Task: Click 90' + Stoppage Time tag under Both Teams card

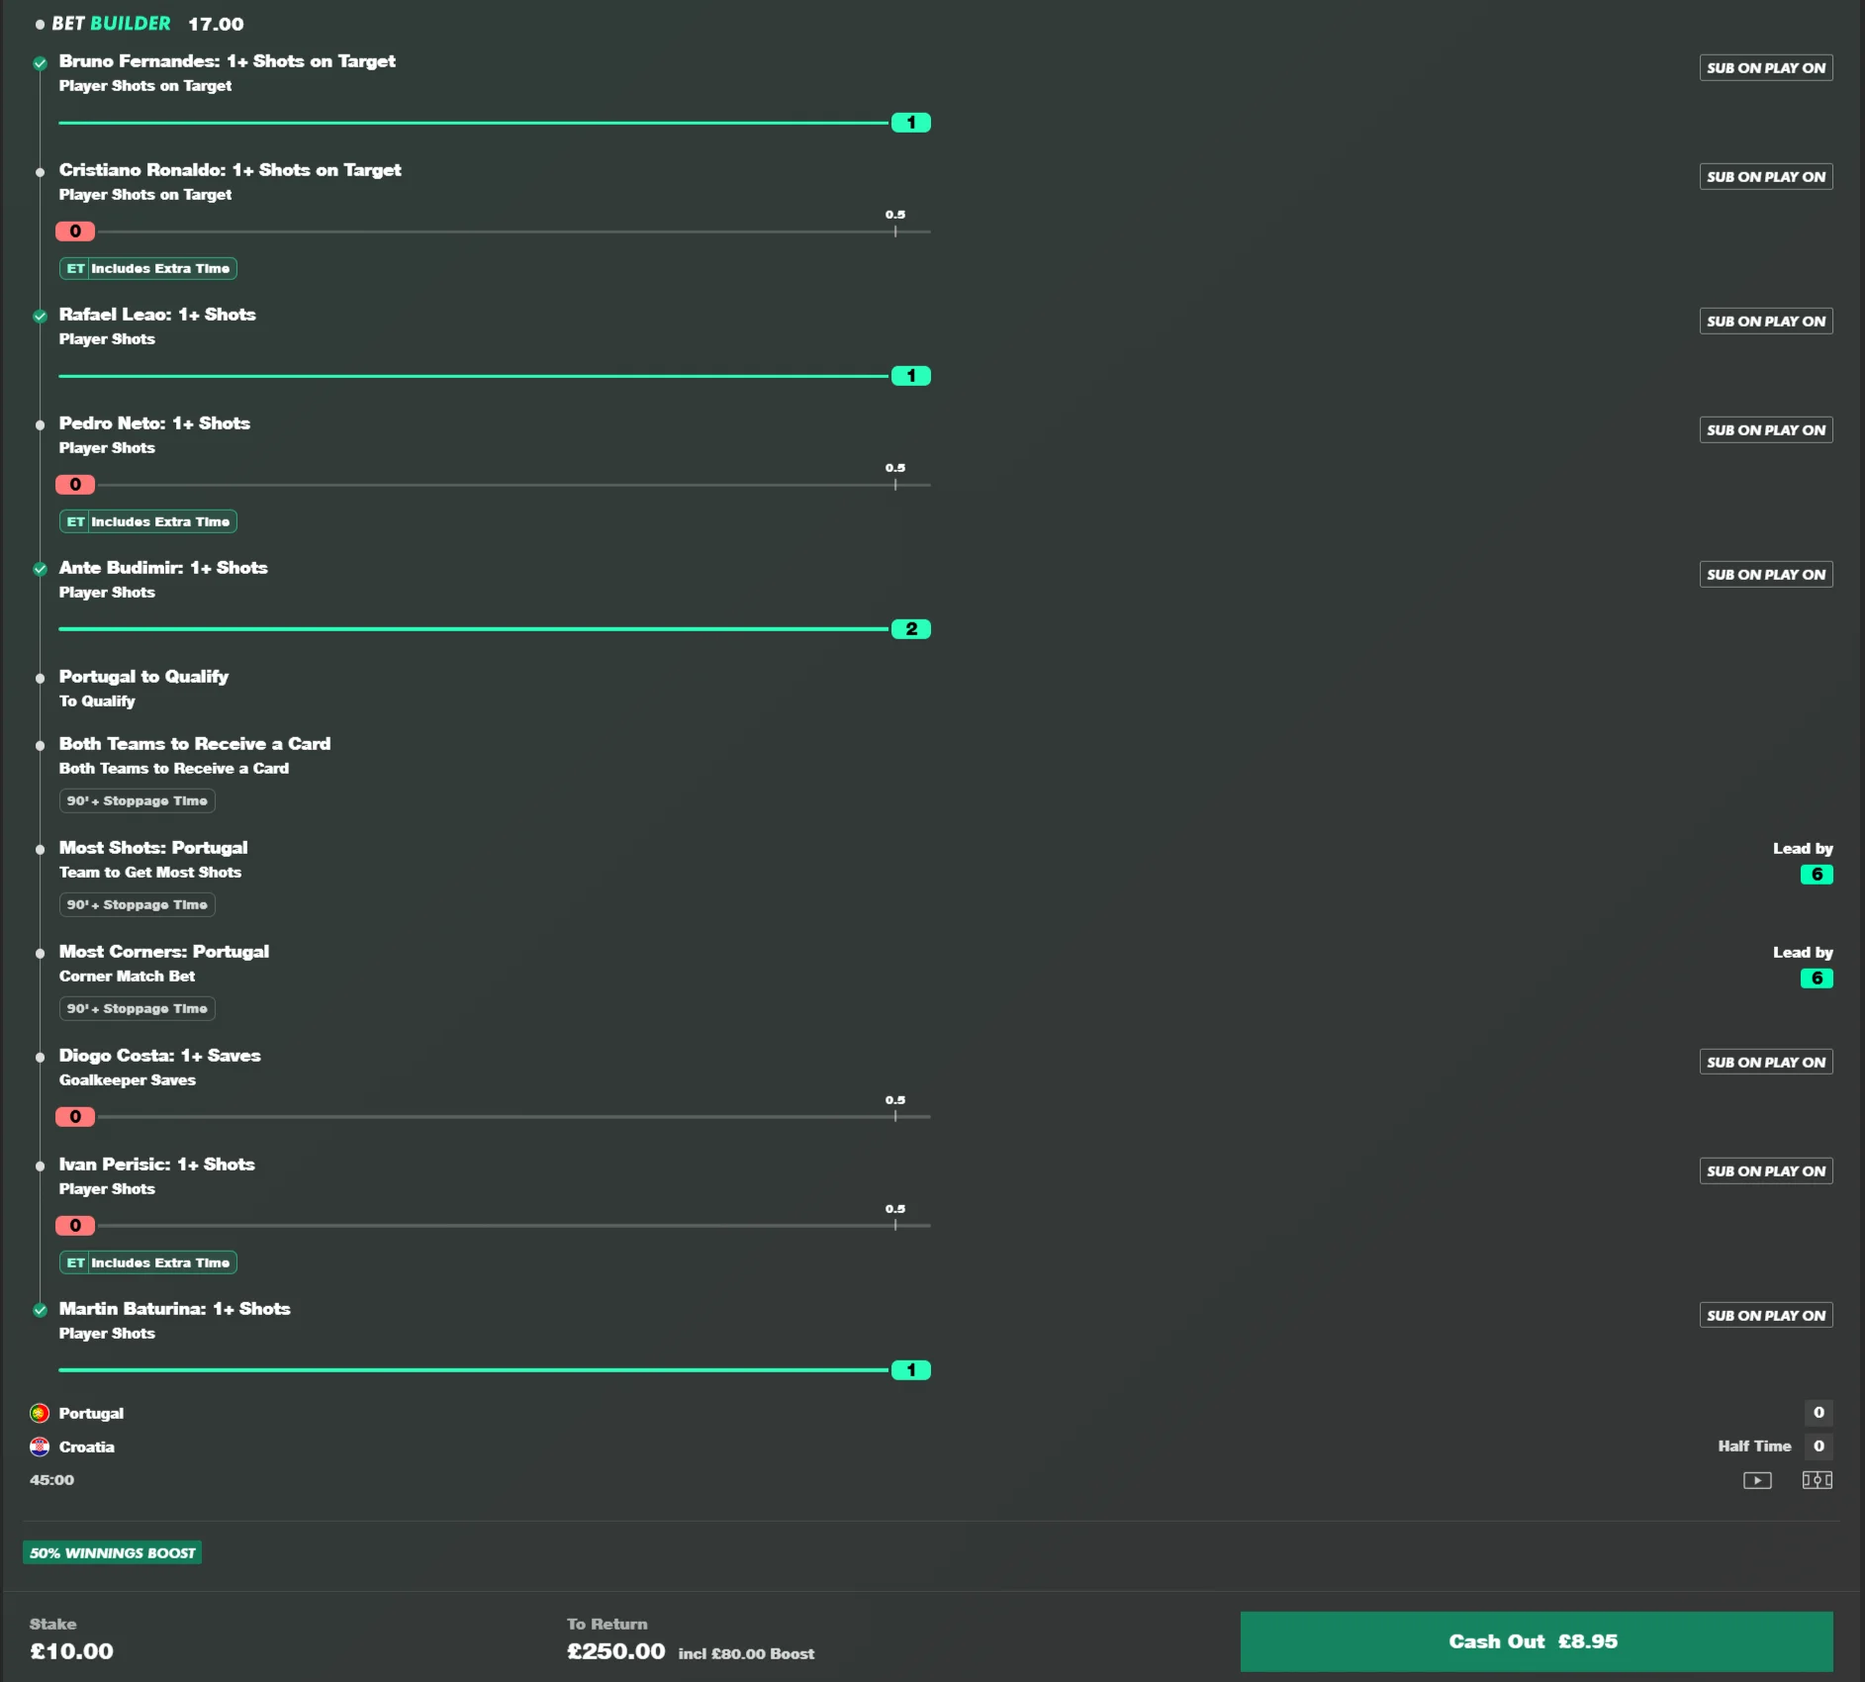Action: pyautogui.click(x=138, y=800)
